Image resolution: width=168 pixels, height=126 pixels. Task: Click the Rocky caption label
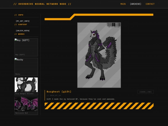[18, 74]
